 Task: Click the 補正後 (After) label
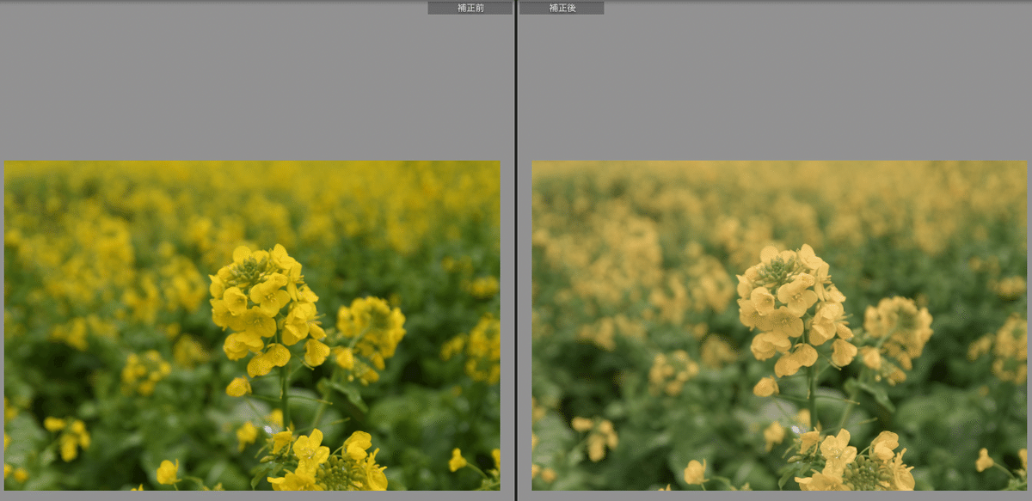coord(561,8)
